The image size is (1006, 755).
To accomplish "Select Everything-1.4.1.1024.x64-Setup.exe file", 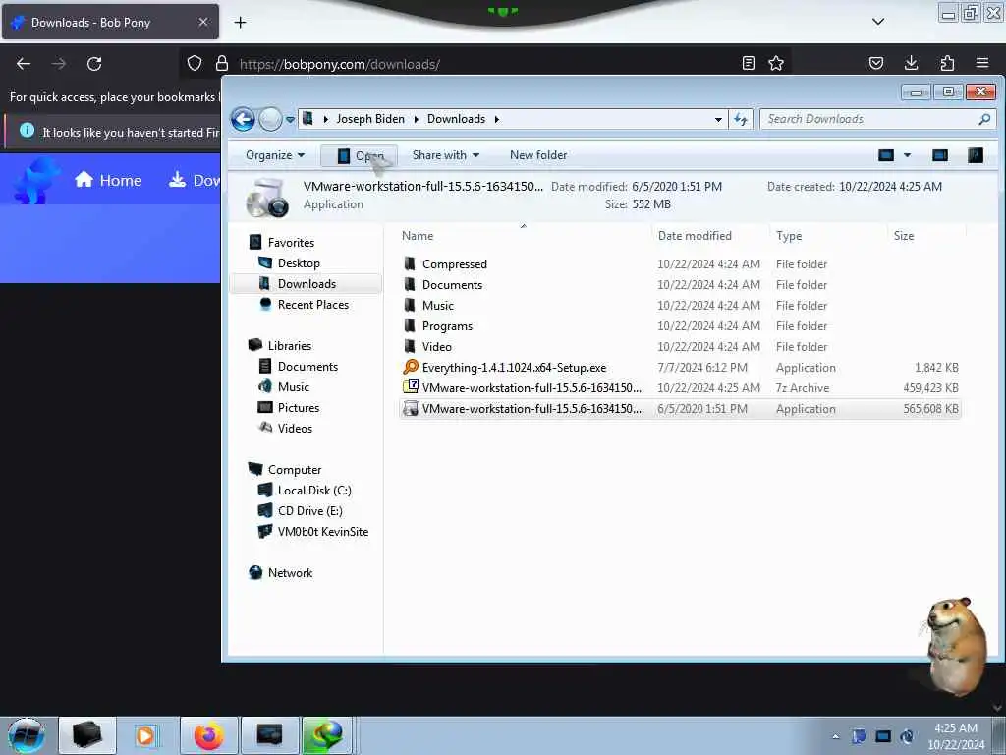I will tap(680, 368).
